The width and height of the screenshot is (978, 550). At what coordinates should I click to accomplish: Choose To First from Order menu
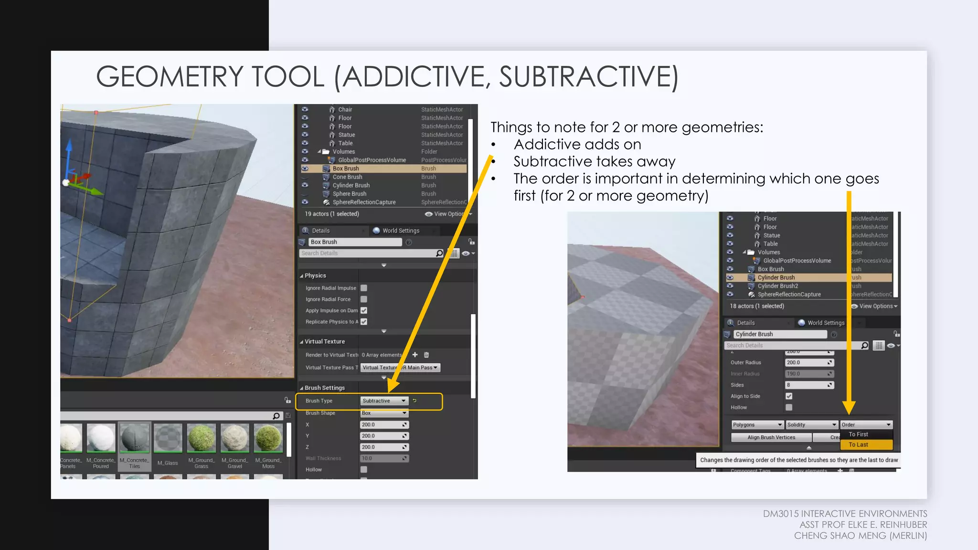point(866,434)
